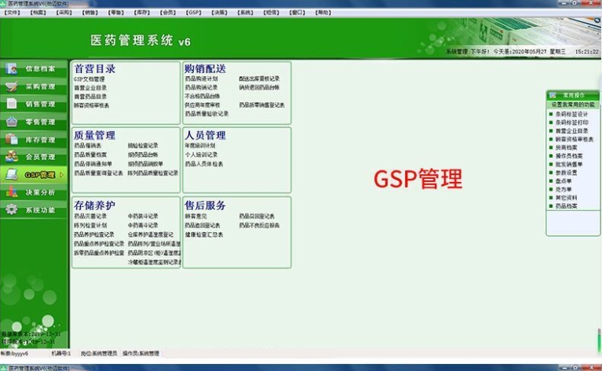Open 年度培训计划 under 人员管理
Viewport: 602px width, 371px height.
click(x=200, y=146)
